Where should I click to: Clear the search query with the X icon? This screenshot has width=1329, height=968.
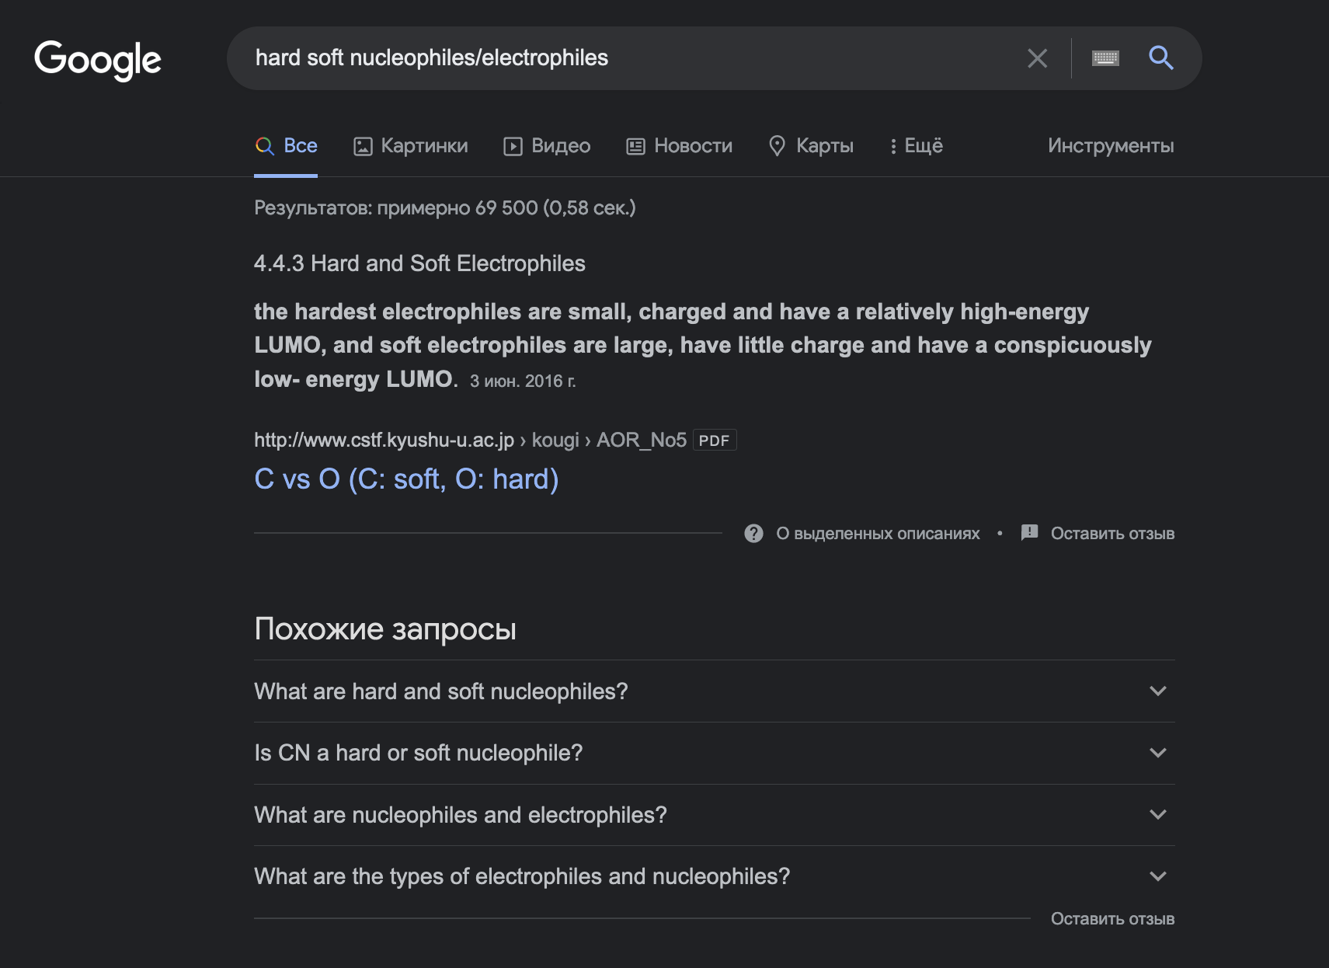point(1037,58)
